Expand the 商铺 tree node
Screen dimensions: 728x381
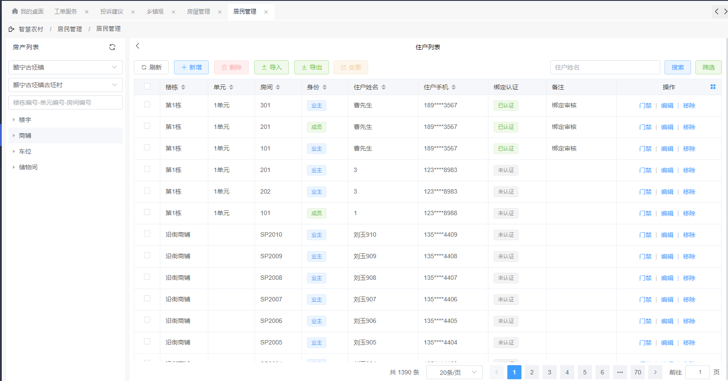pos(14,136)
